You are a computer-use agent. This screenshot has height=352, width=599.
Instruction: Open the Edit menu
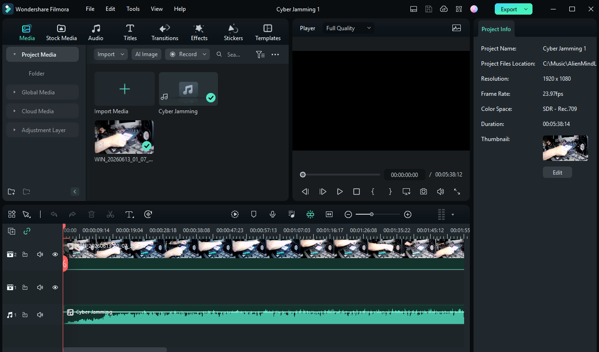110,9
